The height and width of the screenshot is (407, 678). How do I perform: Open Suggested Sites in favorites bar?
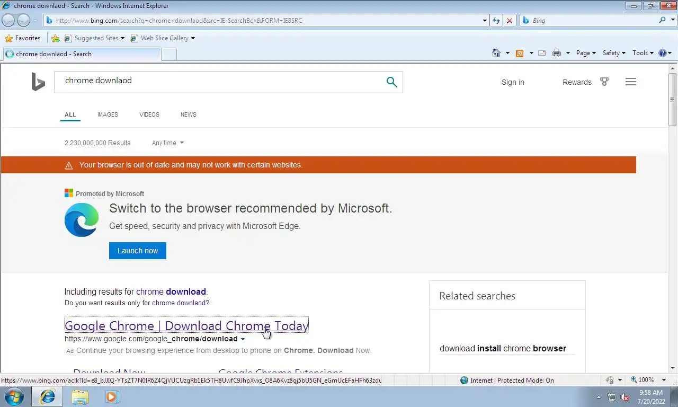pyautogui.click(x=94, y=38)
